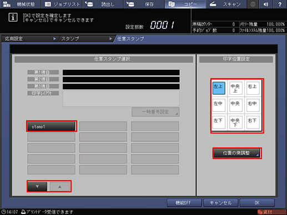Go back to スタンプ breadcrumb

tap(86, 39)
